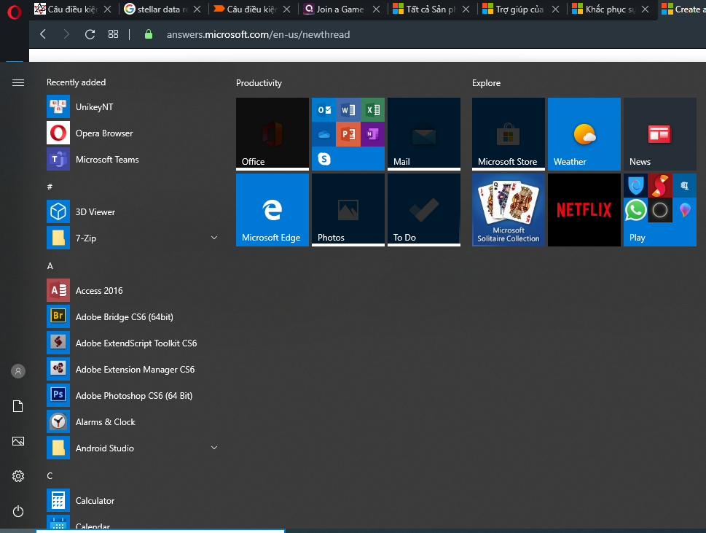
Task: Expand the Start menu hamburger
Action: [18, 82]
